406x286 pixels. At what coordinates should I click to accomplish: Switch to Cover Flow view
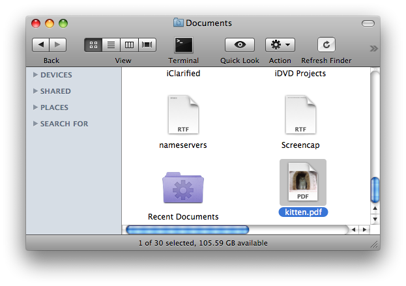147,45
